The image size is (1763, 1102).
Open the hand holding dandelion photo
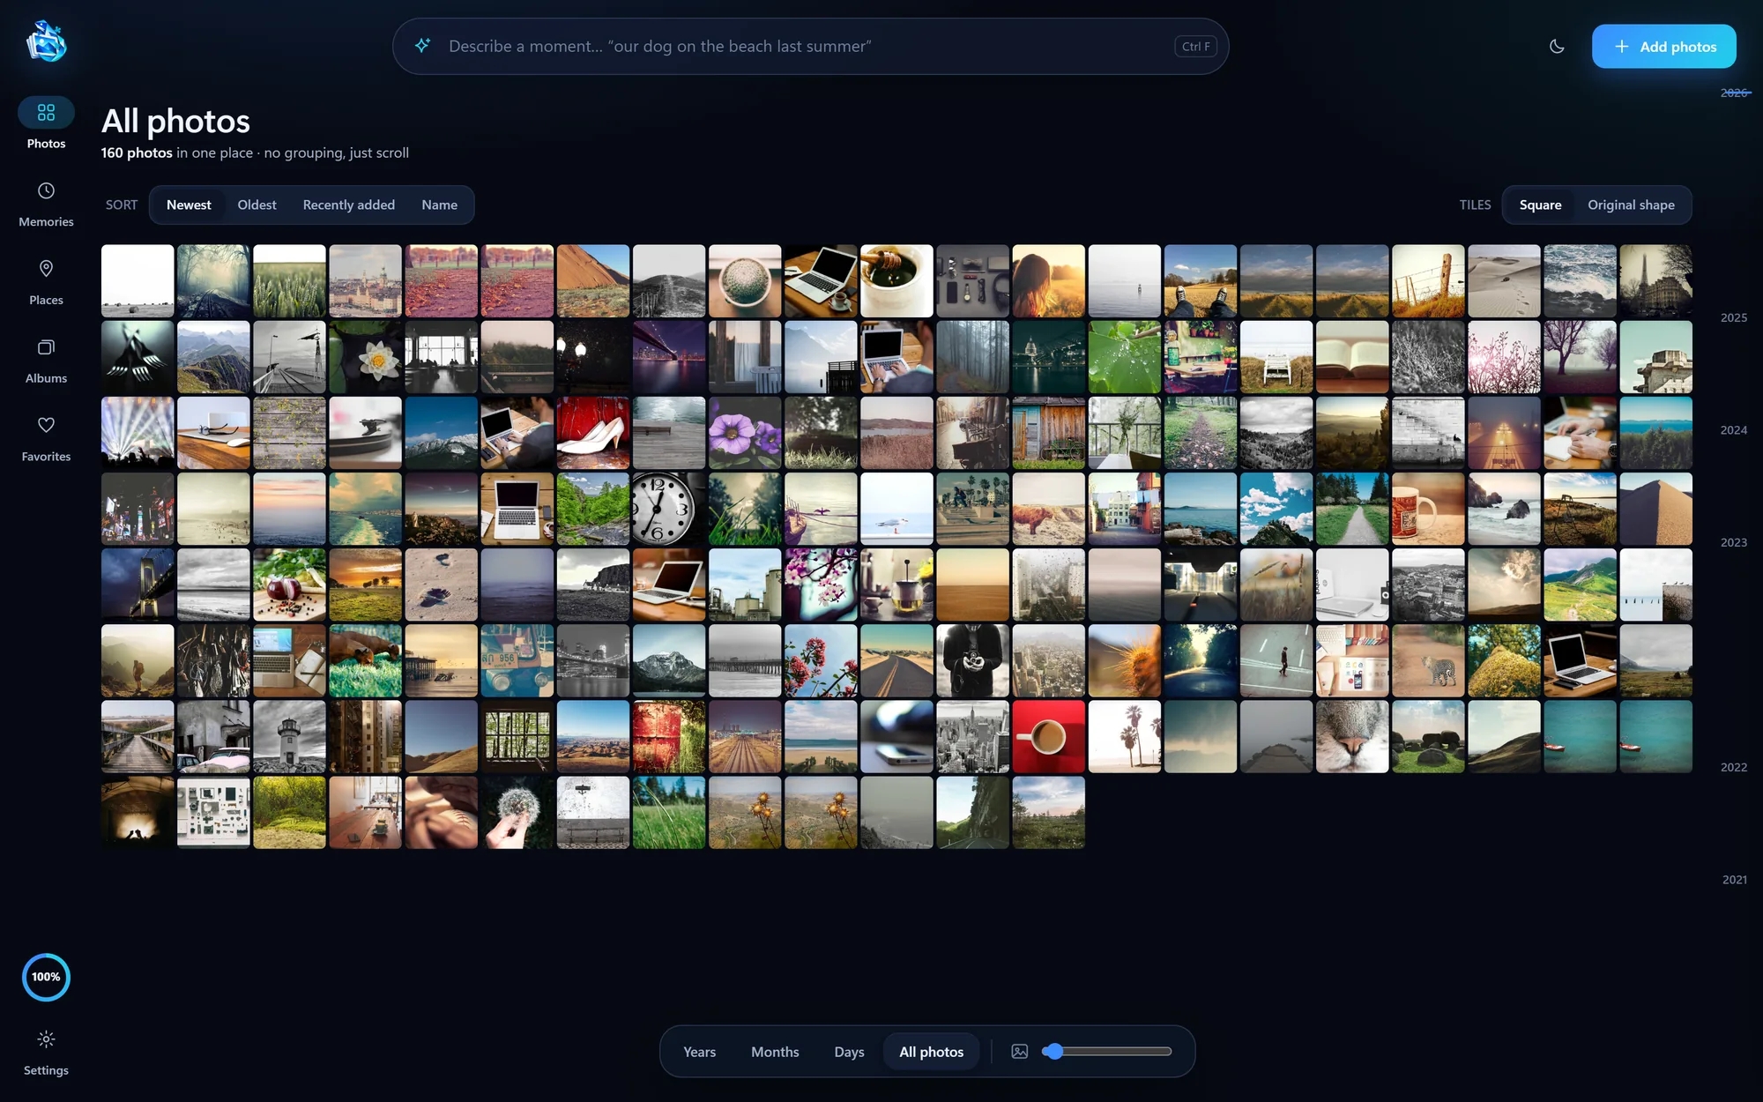pos(517,813)
